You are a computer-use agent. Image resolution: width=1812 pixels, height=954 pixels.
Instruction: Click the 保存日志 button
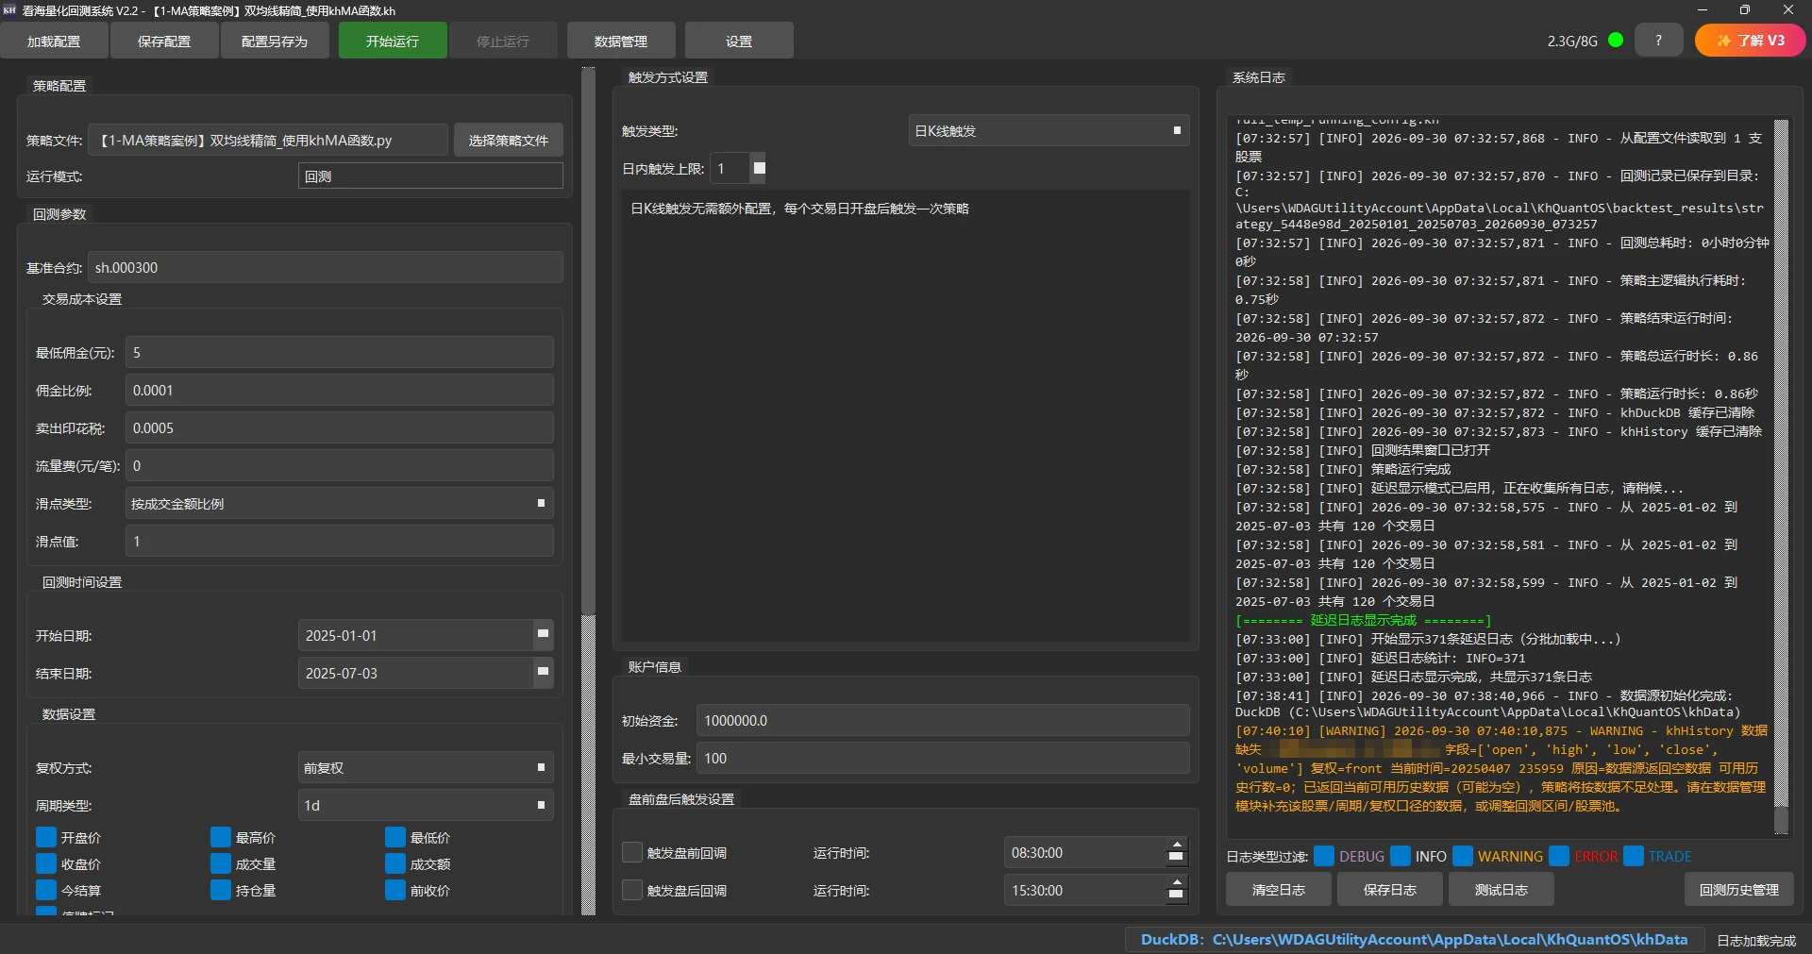[1390, 890]
